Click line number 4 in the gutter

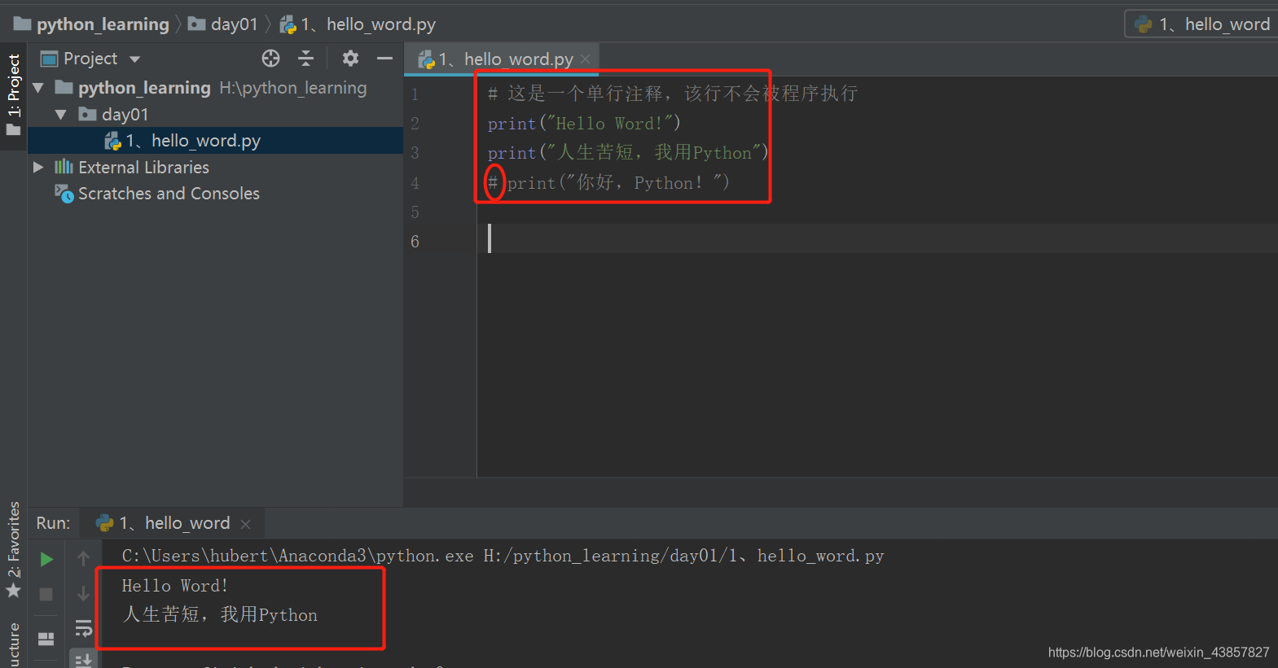point(415,183)
